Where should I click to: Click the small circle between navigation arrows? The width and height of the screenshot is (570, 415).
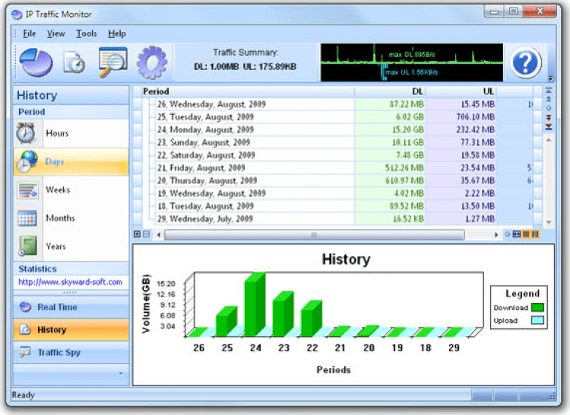(x=549, y=108)
